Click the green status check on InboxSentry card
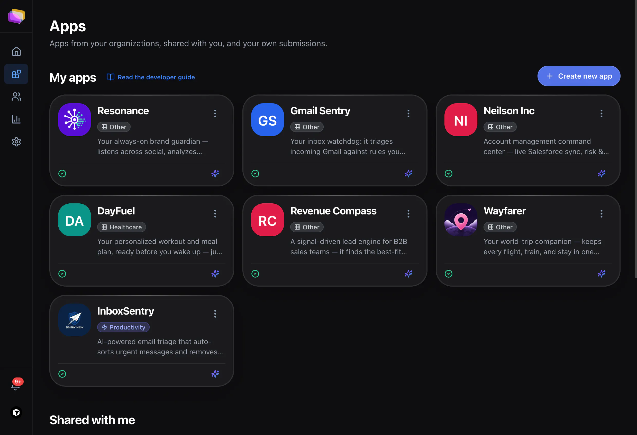The width and height of the screenshot is (637, 435). click(62, 374)
